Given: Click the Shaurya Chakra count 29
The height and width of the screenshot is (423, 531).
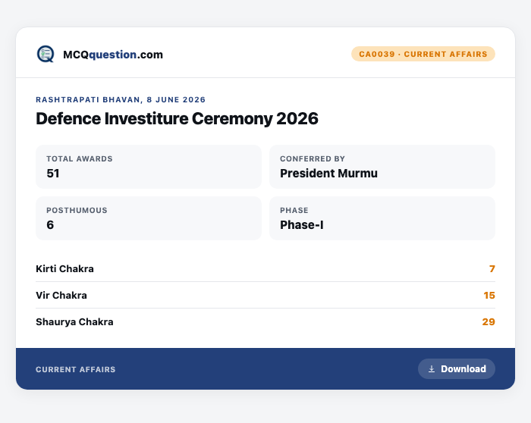Looking at the screenshot, I should tap(489, 322).
